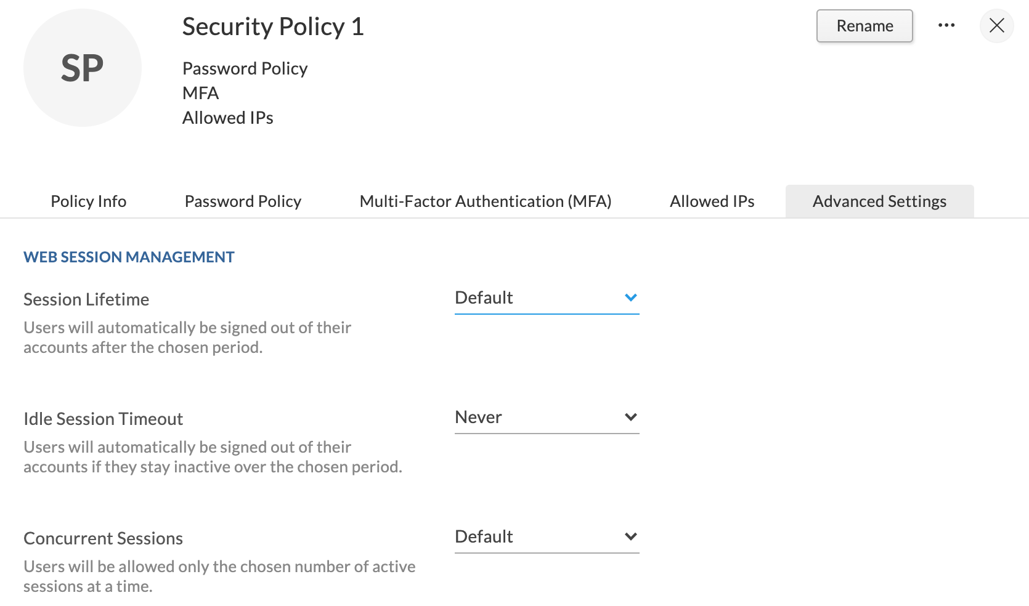The image size is (1029, 606).
Task: Click the Idle Session Timeout chevron arrow
Action: (x=630, y=417)
